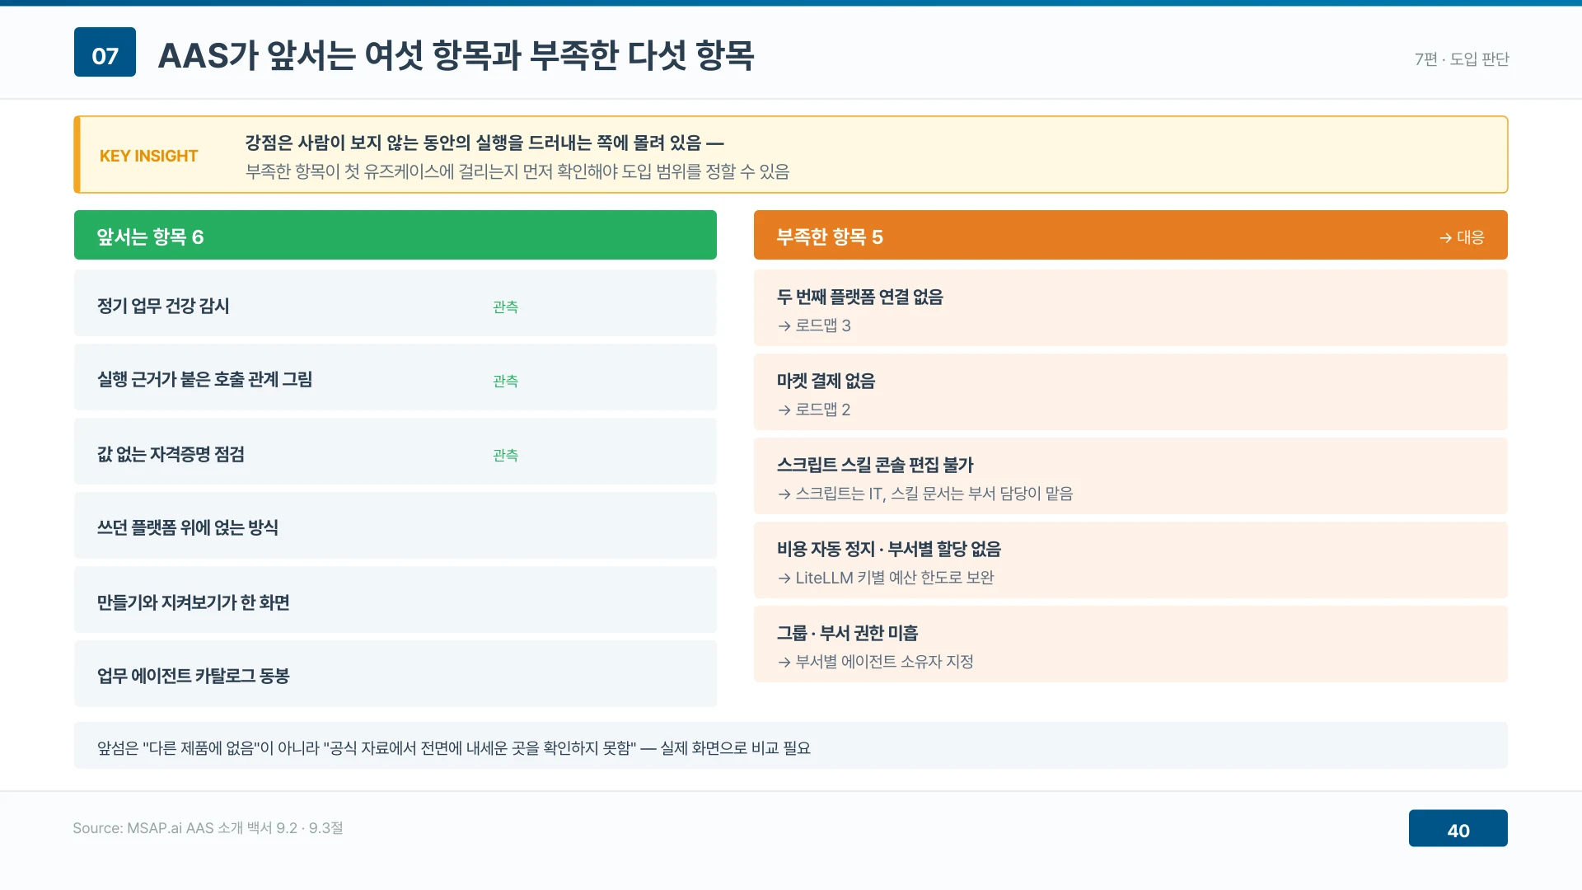Click the page number 40 badge
The image size is (1582, 890).
(1458, 828)
